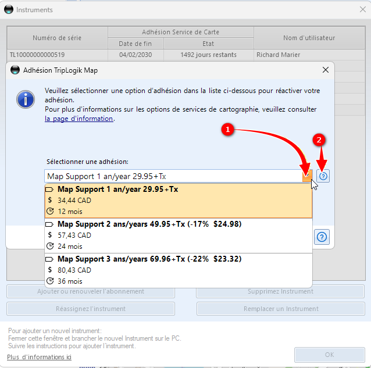The height and width of the screenshot is (368, 371).
Task: Click the clock icon beside 24 mois
Action: [50, 246]
